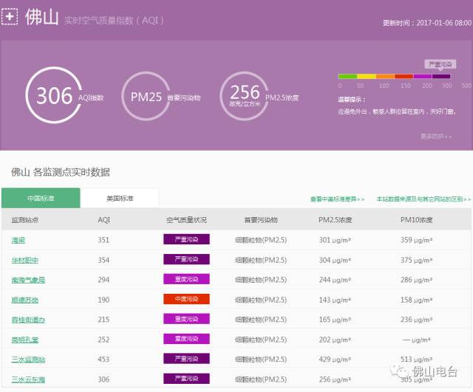The height and width of the screenshot is (392, 473).
Task: Click the green segment of AQI scale
Action: (347, 76)
